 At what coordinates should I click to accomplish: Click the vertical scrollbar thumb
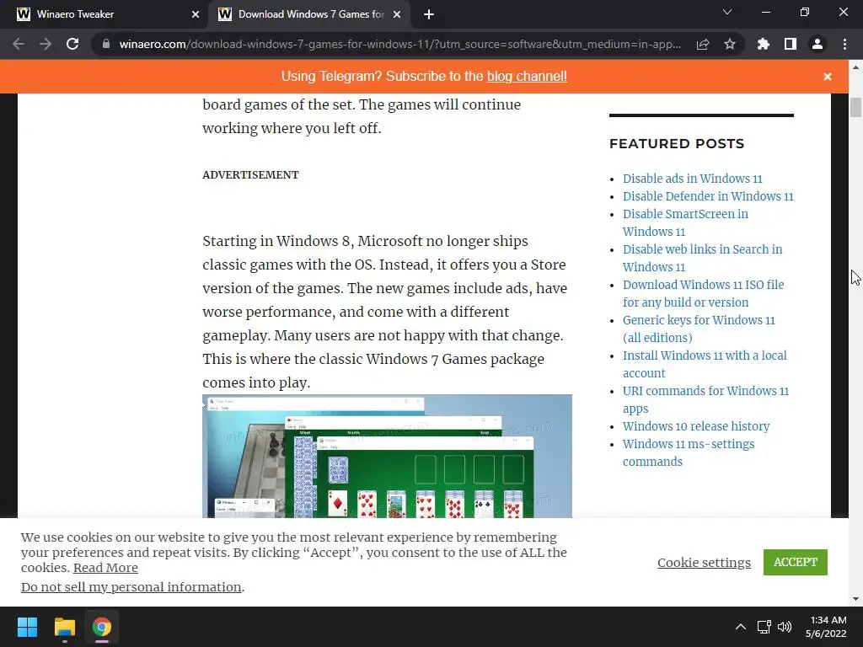(855, 107)
